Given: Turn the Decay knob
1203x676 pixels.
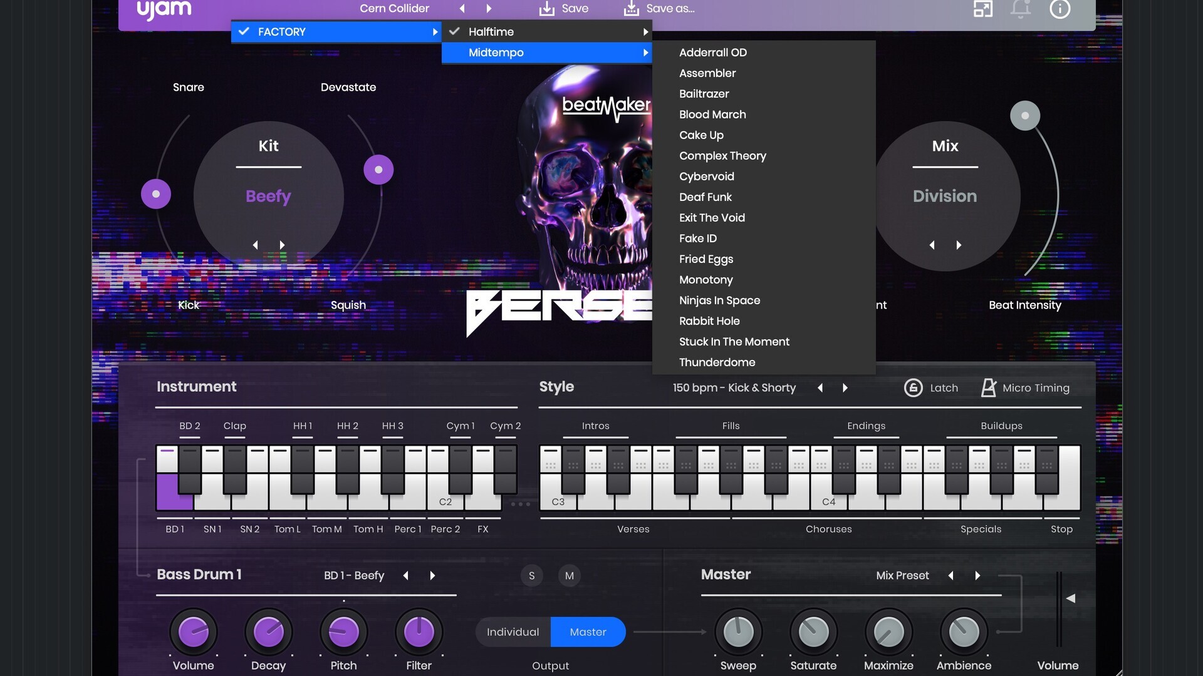Looking at the screenshot, I should point(269,632).
